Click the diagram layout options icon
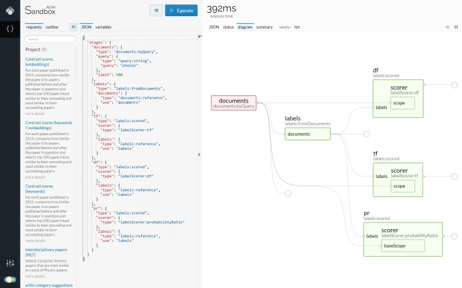462x288 pixels. (x=447, y=27)
